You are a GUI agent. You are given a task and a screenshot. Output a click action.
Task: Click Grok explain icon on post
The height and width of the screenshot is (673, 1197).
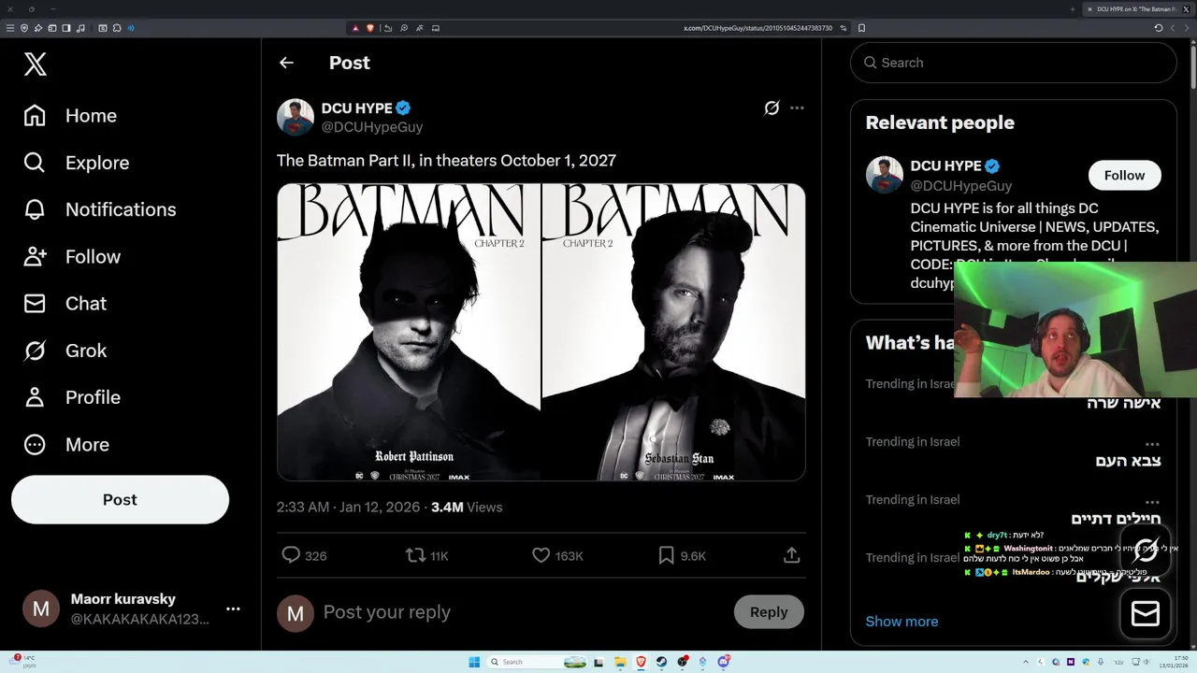(x=772, y=107)
